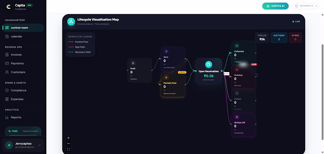Click the Overdue warning triangle icon
The height and width of the screenshot is (154, 324).
[x=237, y=70]
